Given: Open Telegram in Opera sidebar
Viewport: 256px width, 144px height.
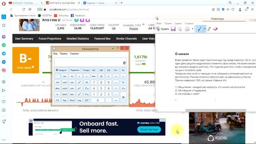Looking at the screenshot, I should [x=4, y=54].
